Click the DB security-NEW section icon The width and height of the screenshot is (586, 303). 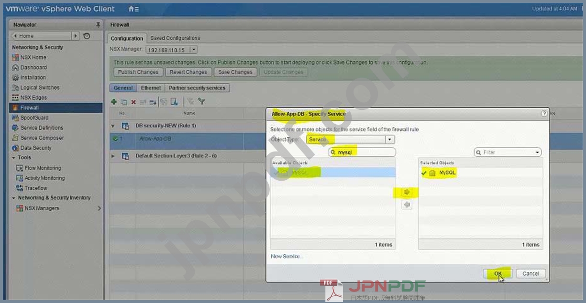point(126,126)
